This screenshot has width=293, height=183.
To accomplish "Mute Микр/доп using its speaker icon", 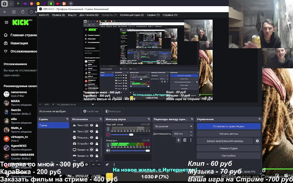I will coord(108,150).
